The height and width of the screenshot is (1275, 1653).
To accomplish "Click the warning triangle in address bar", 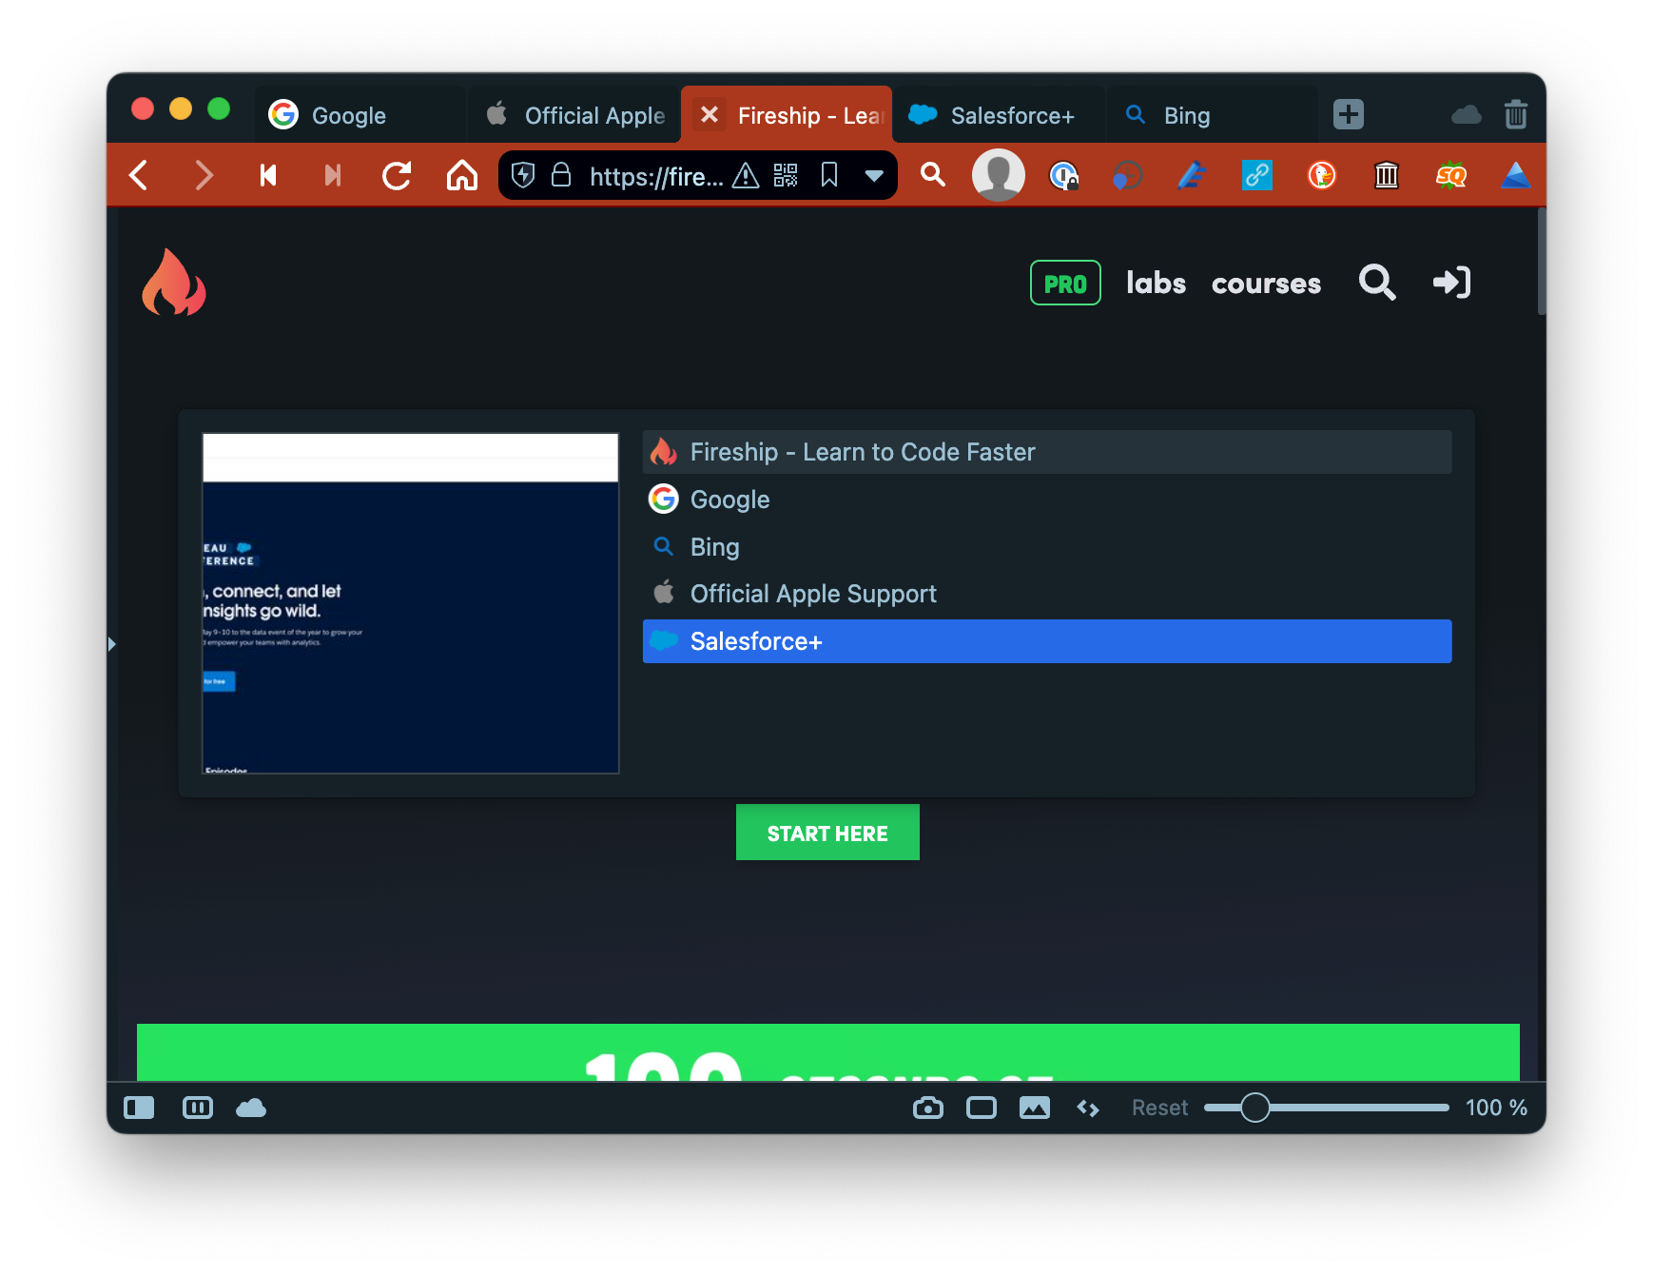I will click(746, 176).
